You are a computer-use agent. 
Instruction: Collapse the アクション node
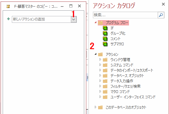(95, 54)
